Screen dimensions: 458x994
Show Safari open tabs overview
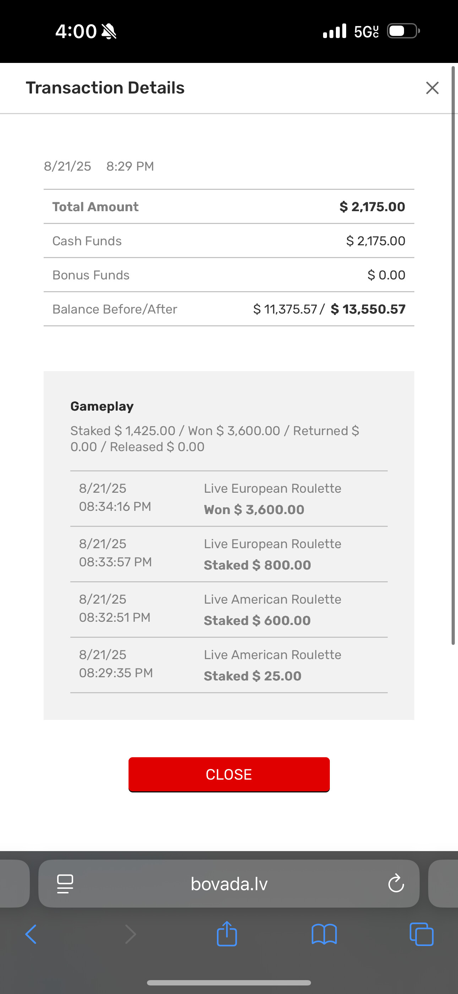pyautogui.click(x=421, y=934)
